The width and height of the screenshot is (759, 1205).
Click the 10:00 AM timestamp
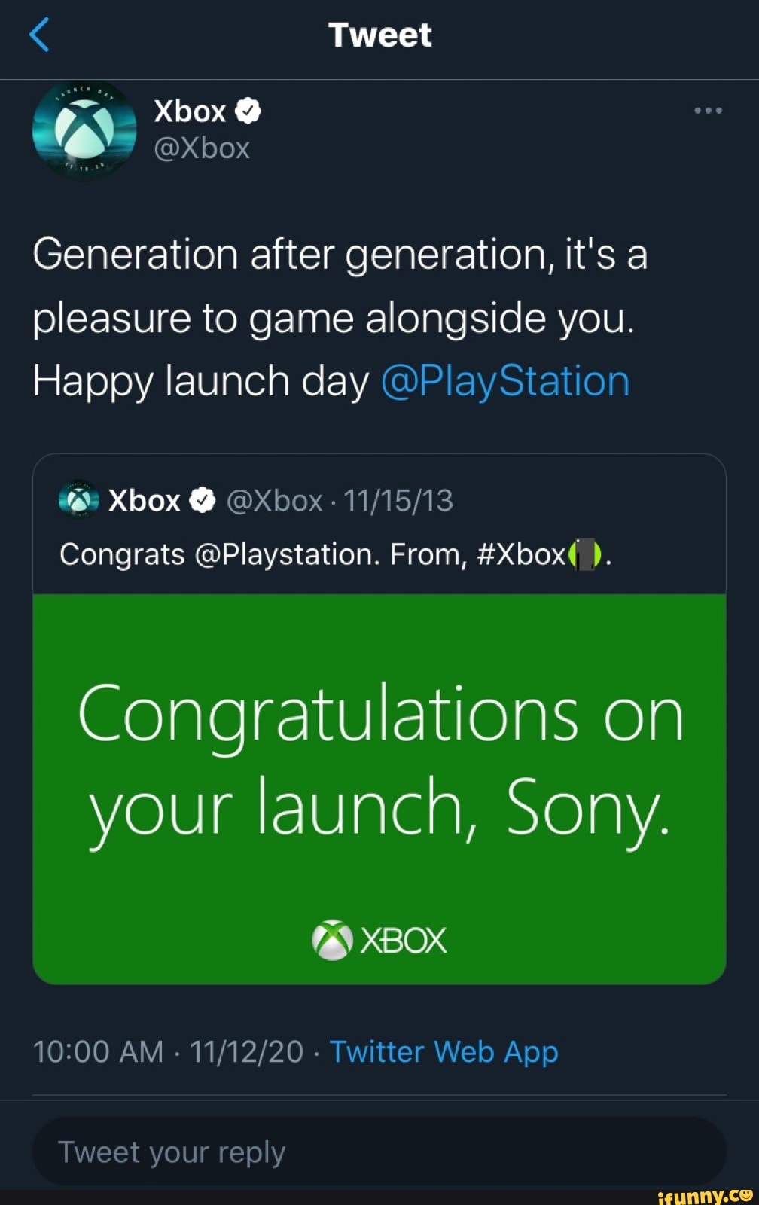(x=97, y=1051)
